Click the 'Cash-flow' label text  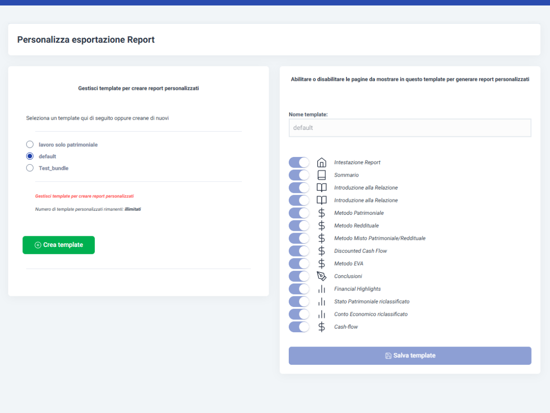[x=346, y=327]
